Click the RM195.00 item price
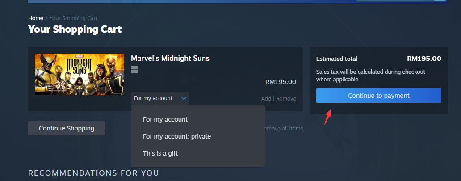 (x=281, y=82)
